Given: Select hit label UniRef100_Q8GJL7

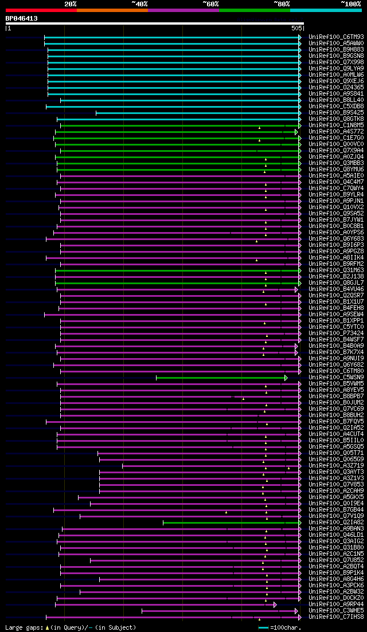Looking at the screenshot, I should (x=337, y=283).
